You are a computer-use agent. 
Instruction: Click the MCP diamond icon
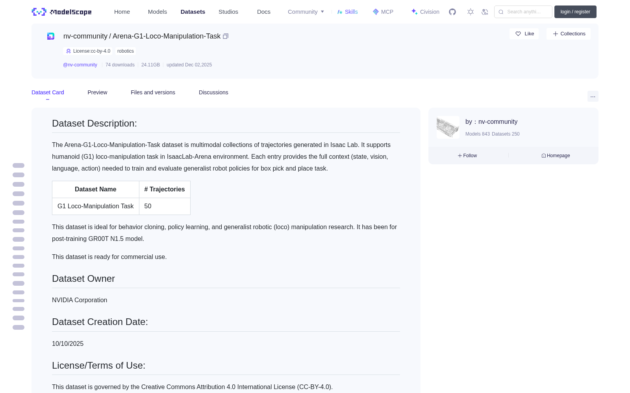[x=376, y=12]
